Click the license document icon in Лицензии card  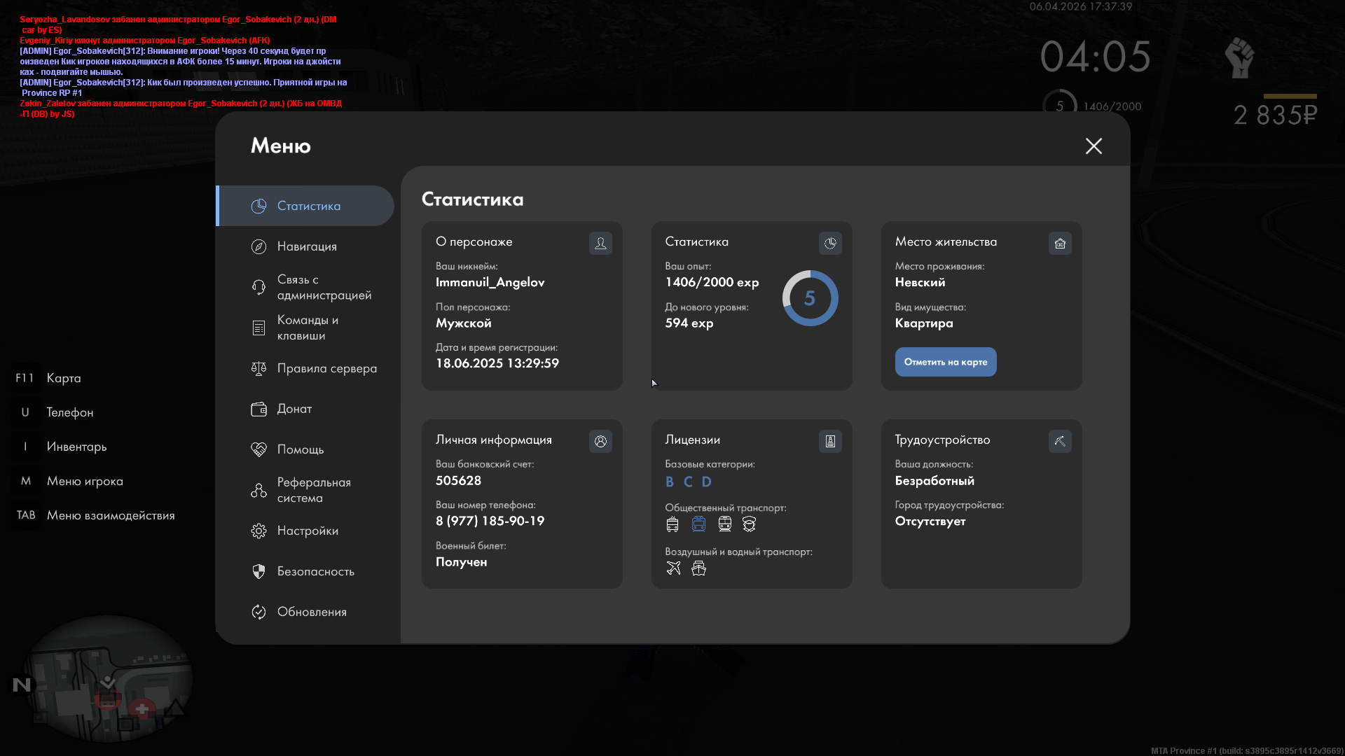click(830, 441)
